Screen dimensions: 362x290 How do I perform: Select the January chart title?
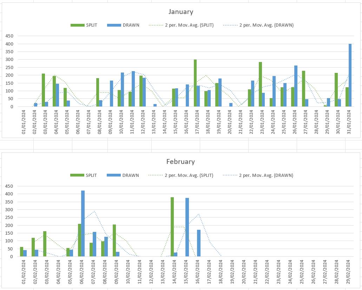point(180,12)
